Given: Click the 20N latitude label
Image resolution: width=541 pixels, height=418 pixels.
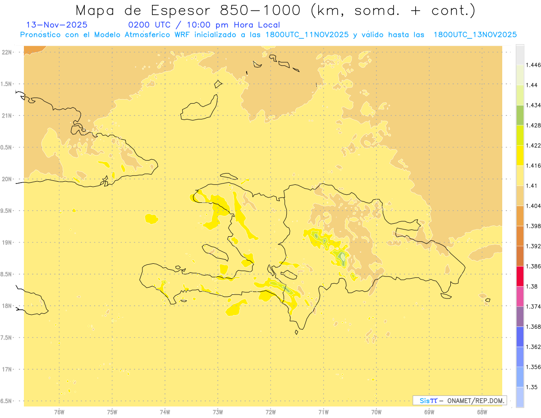Looking at the screenshot, I should pos(7,179).
